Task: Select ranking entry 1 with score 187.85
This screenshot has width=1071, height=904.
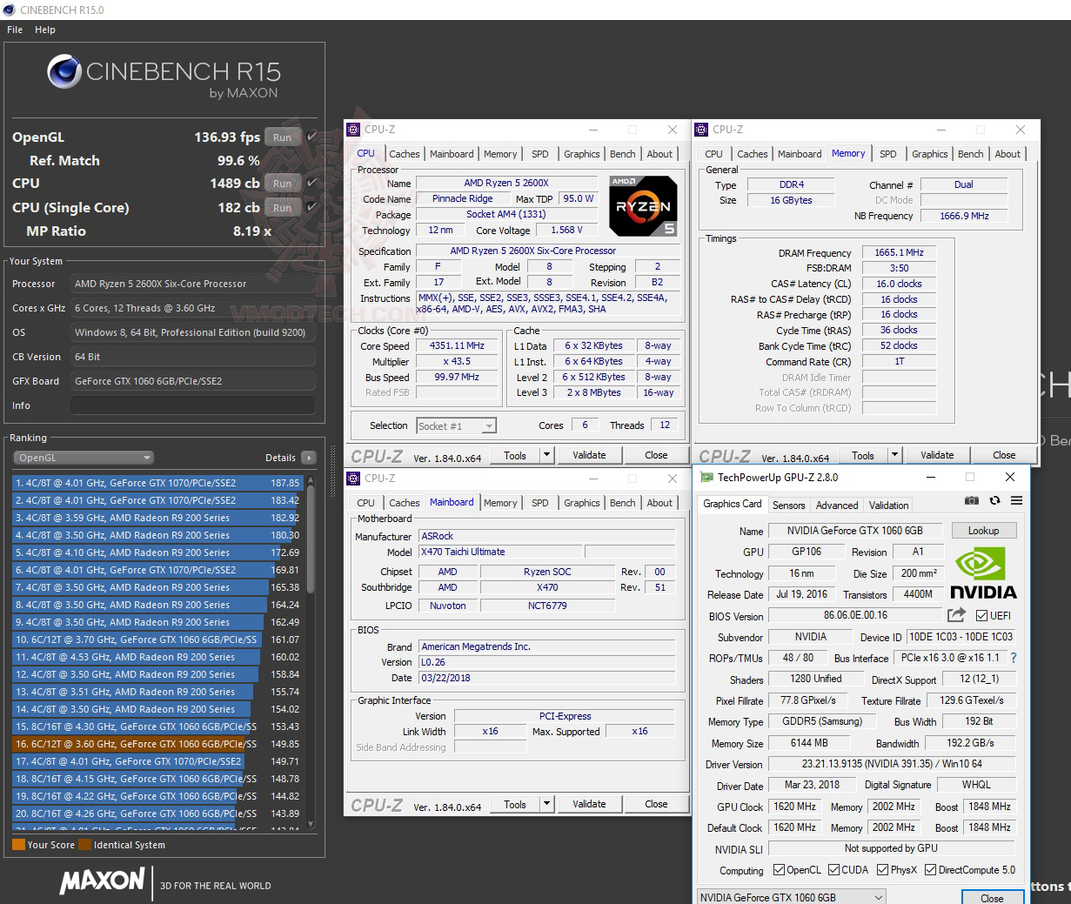Action: 157,483
